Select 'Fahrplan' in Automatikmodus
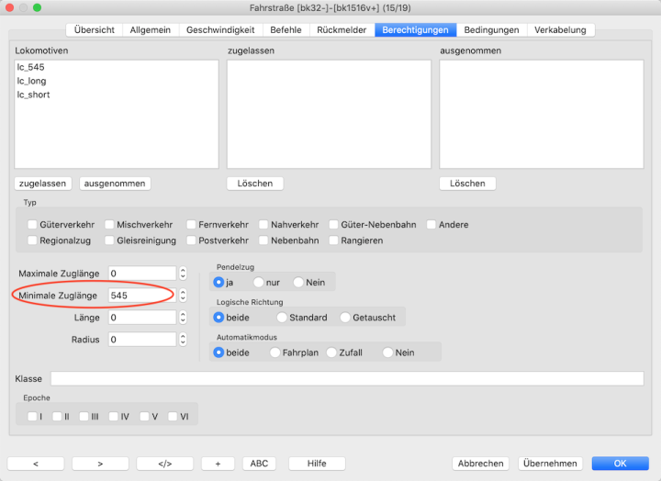The image size is (661, 481). (274, 352)
